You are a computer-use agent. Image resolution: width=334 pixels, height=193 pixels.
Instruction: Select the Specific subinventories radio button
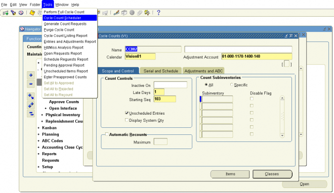click(232, 84)
